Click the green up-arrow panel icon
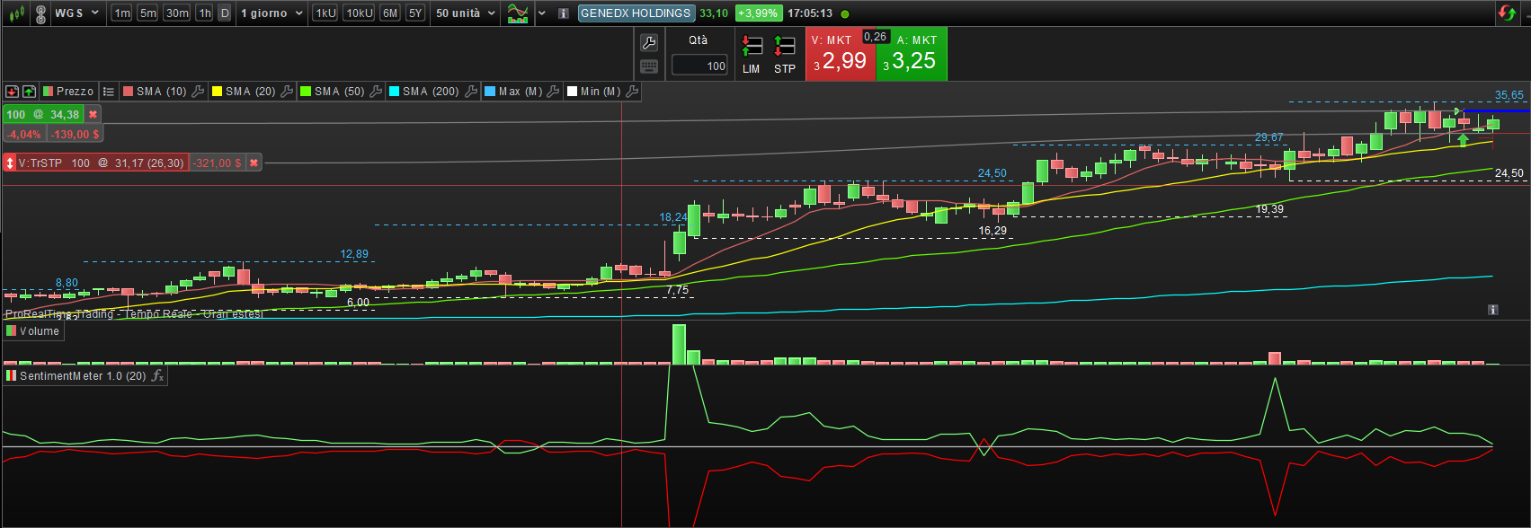1531x528 pixels. pos(29,92)
